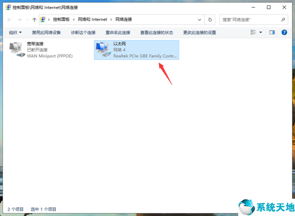Click 查看此连接的状态 button
The height and width of the screenshot is (216, 295).
(x=156, y=32)
